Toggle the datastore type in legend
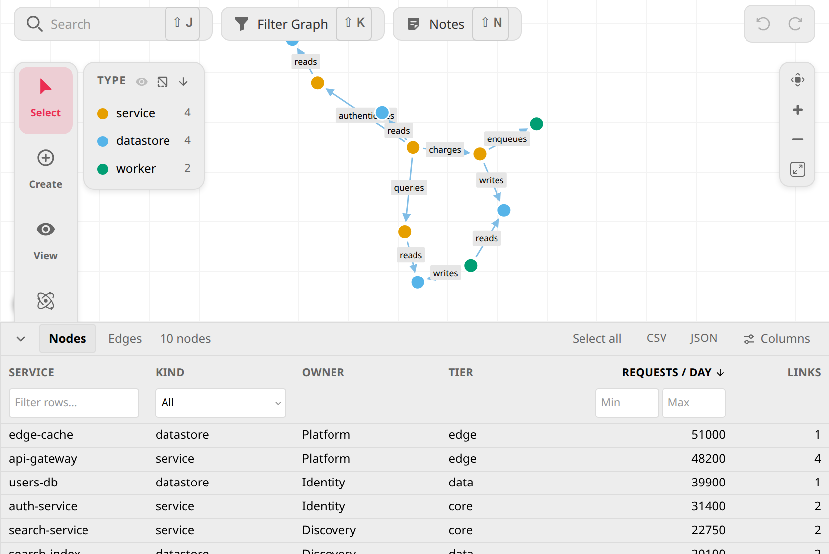 click(x=144, y=141)
